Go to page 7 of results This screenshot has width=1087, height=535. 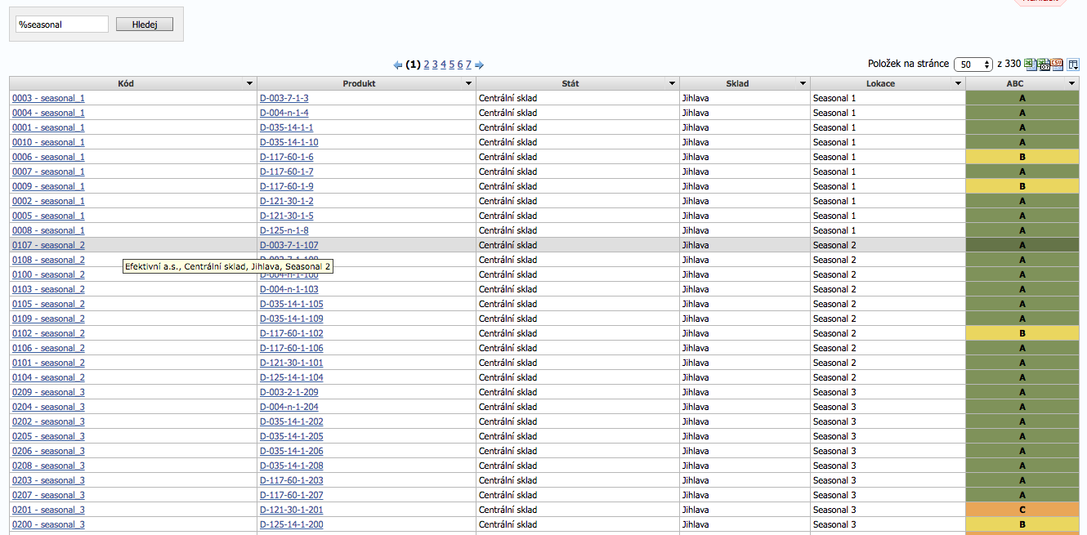click(468, 65)
